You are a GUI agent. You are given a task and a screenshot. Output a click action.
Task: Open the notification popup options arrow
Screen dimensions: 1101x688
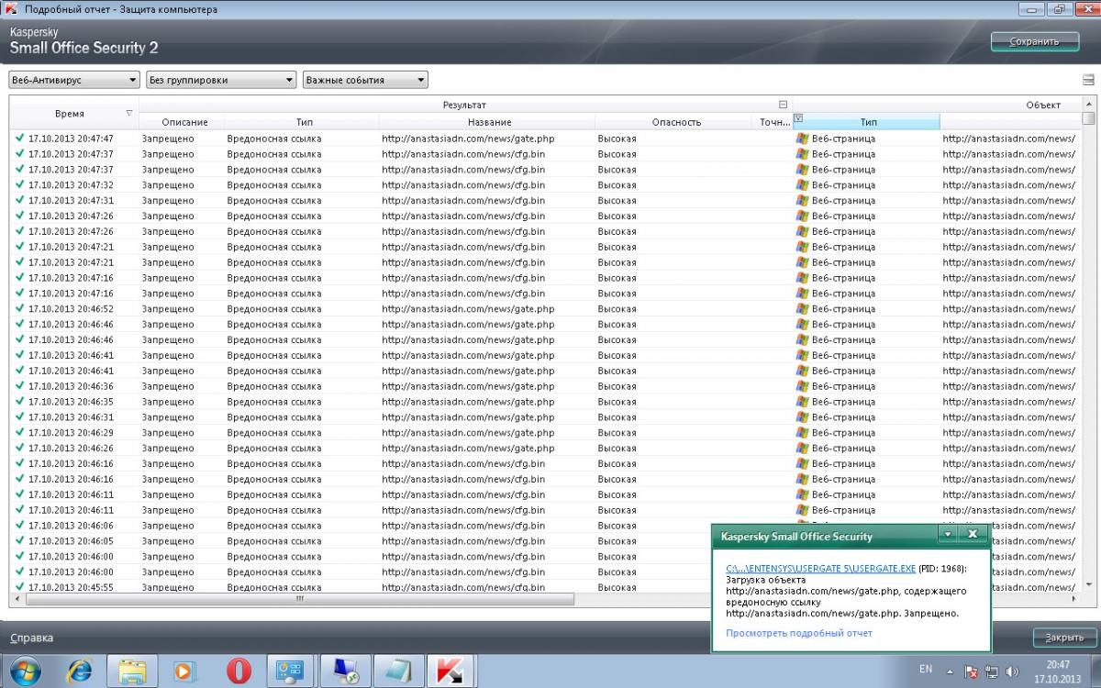948,534
